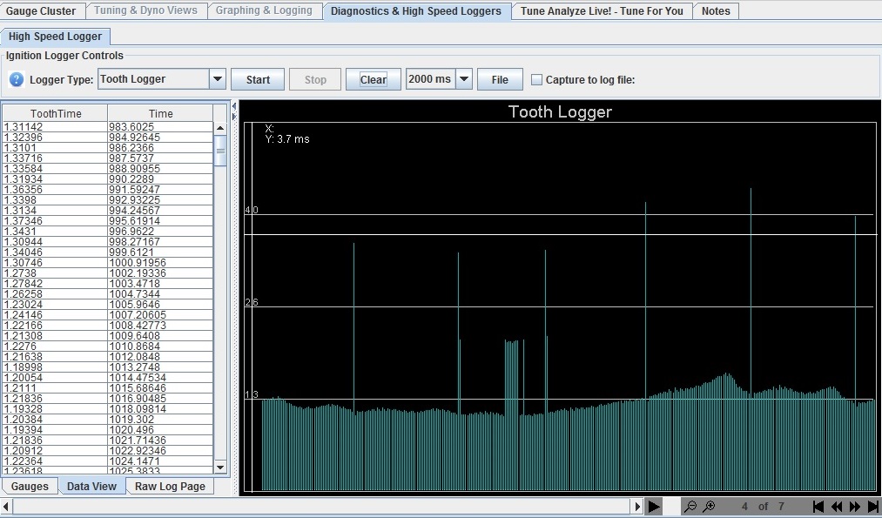Advance forward one log page
Viewport: 882px width, 518px height.
[855, 506]
